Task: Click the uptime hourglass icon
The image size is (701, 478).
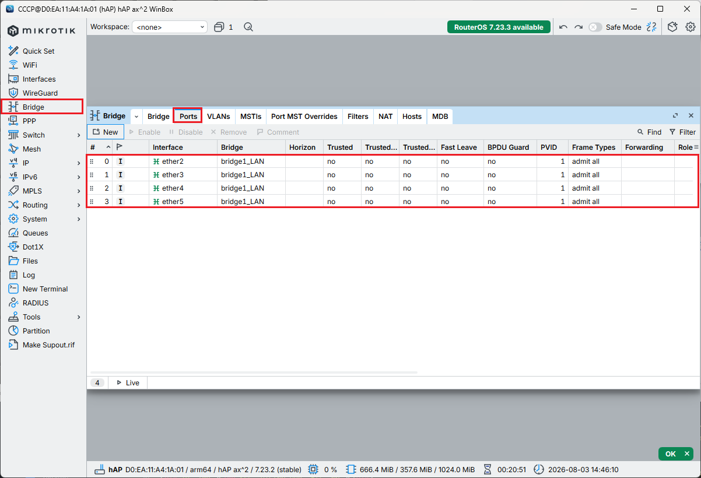Action: [488, 469]
